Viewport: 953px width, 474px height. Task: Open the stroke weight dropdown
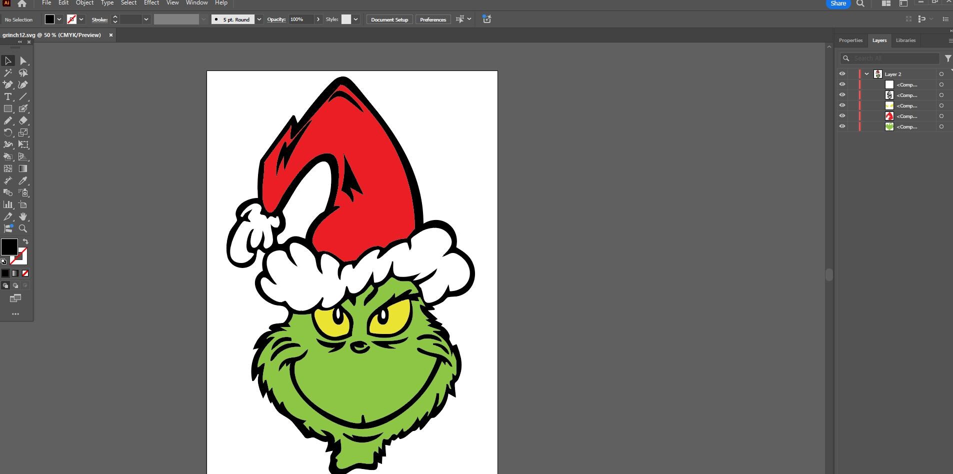(145, 19)
